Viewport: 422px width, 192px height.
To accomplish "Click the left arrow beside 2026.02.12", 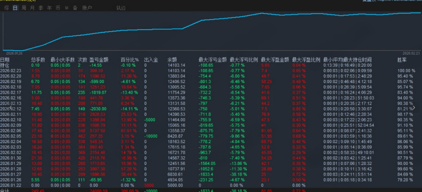I will tap(11, 108).
